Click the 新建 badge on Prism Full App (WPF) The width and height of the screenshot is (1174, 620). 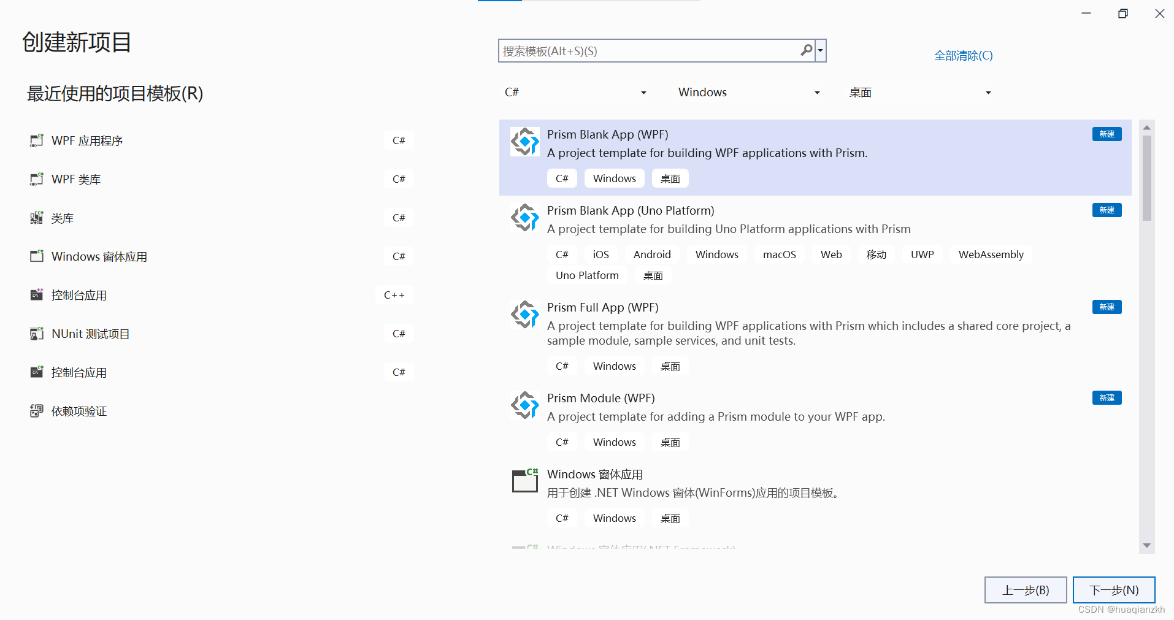coord(1107,307)
